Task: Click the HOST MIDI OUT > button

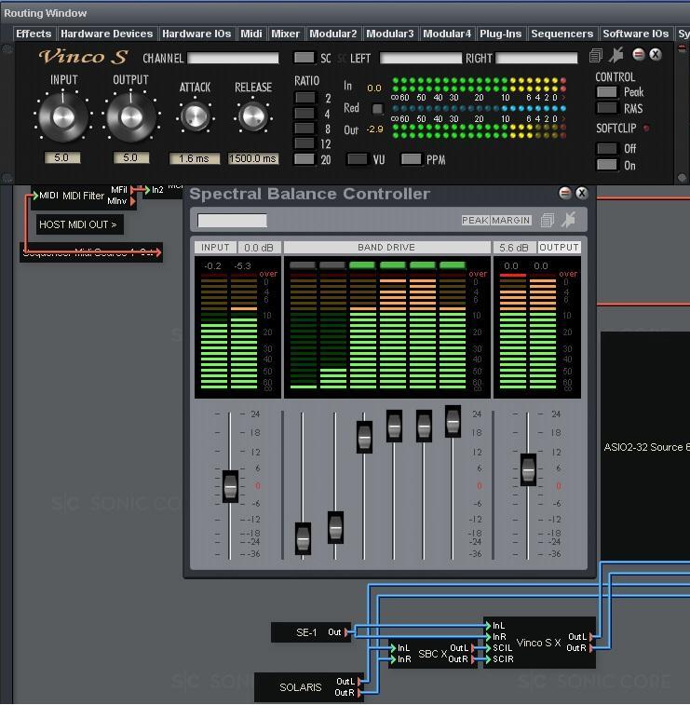Action: click(x=78, y=224)
